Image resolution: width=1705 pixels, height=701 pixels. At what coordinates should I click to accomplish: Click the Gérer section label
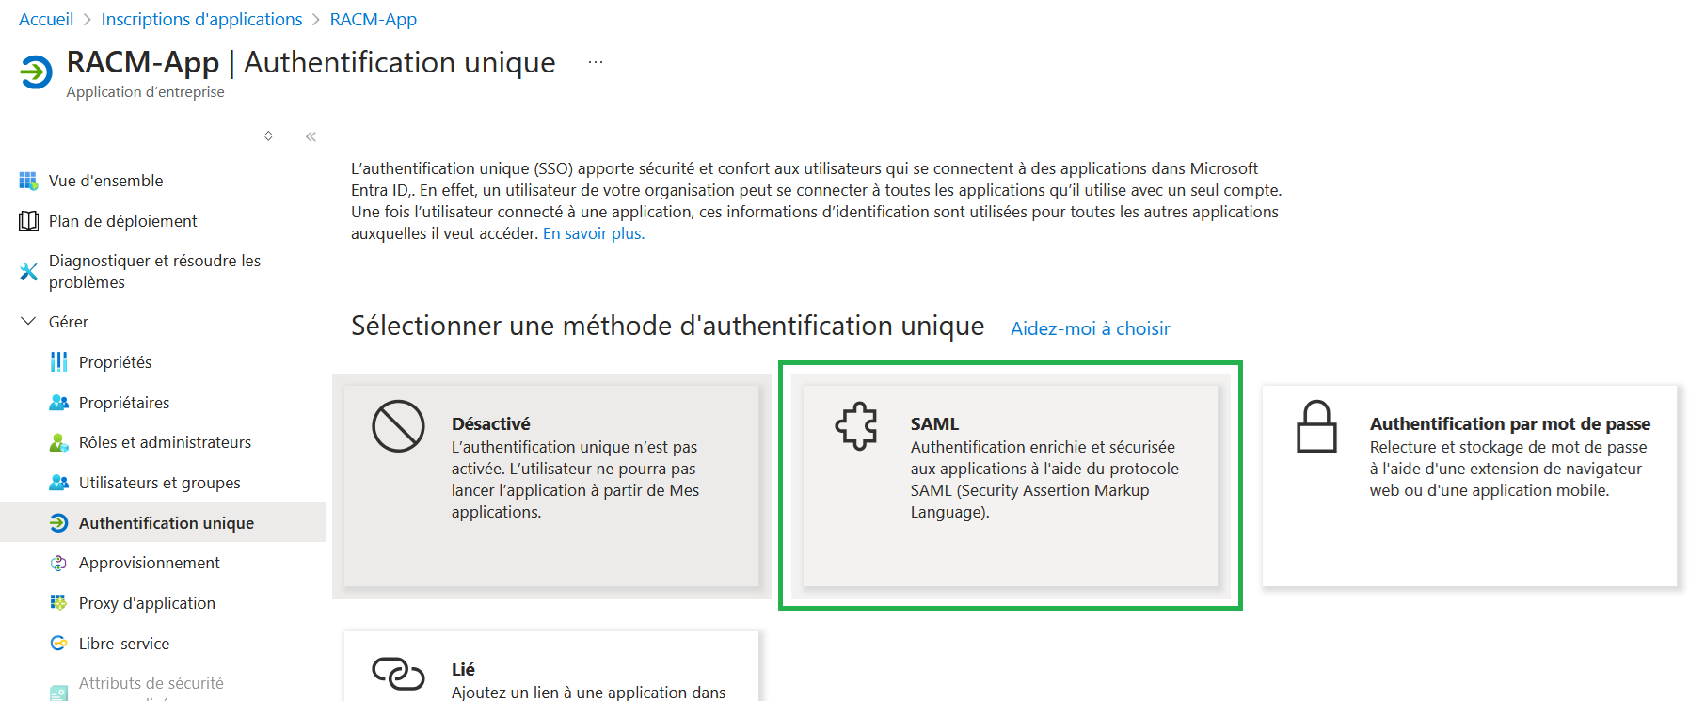click(x=69, y=322)
